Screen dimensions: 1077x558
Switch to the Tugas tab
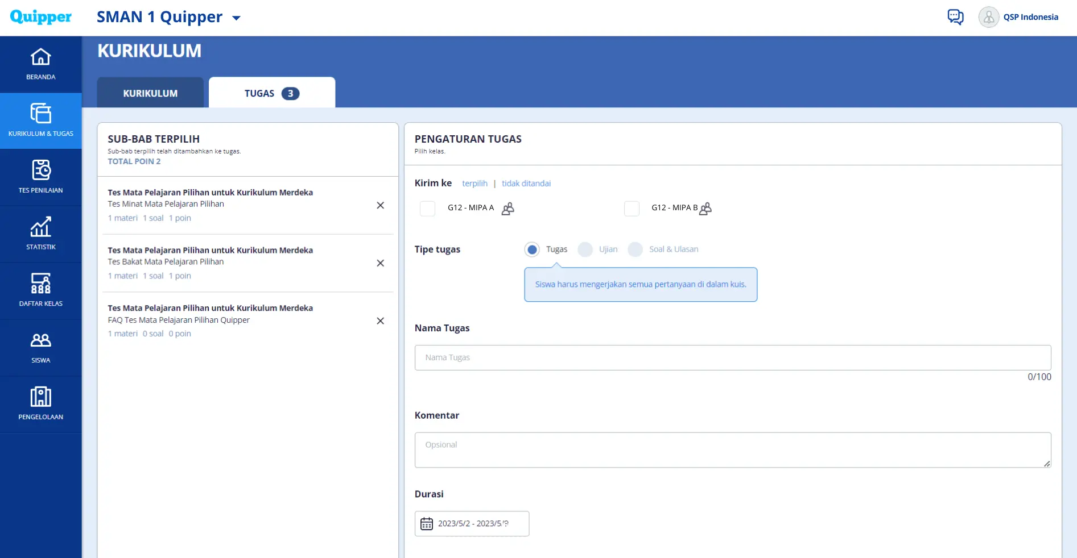272,93
